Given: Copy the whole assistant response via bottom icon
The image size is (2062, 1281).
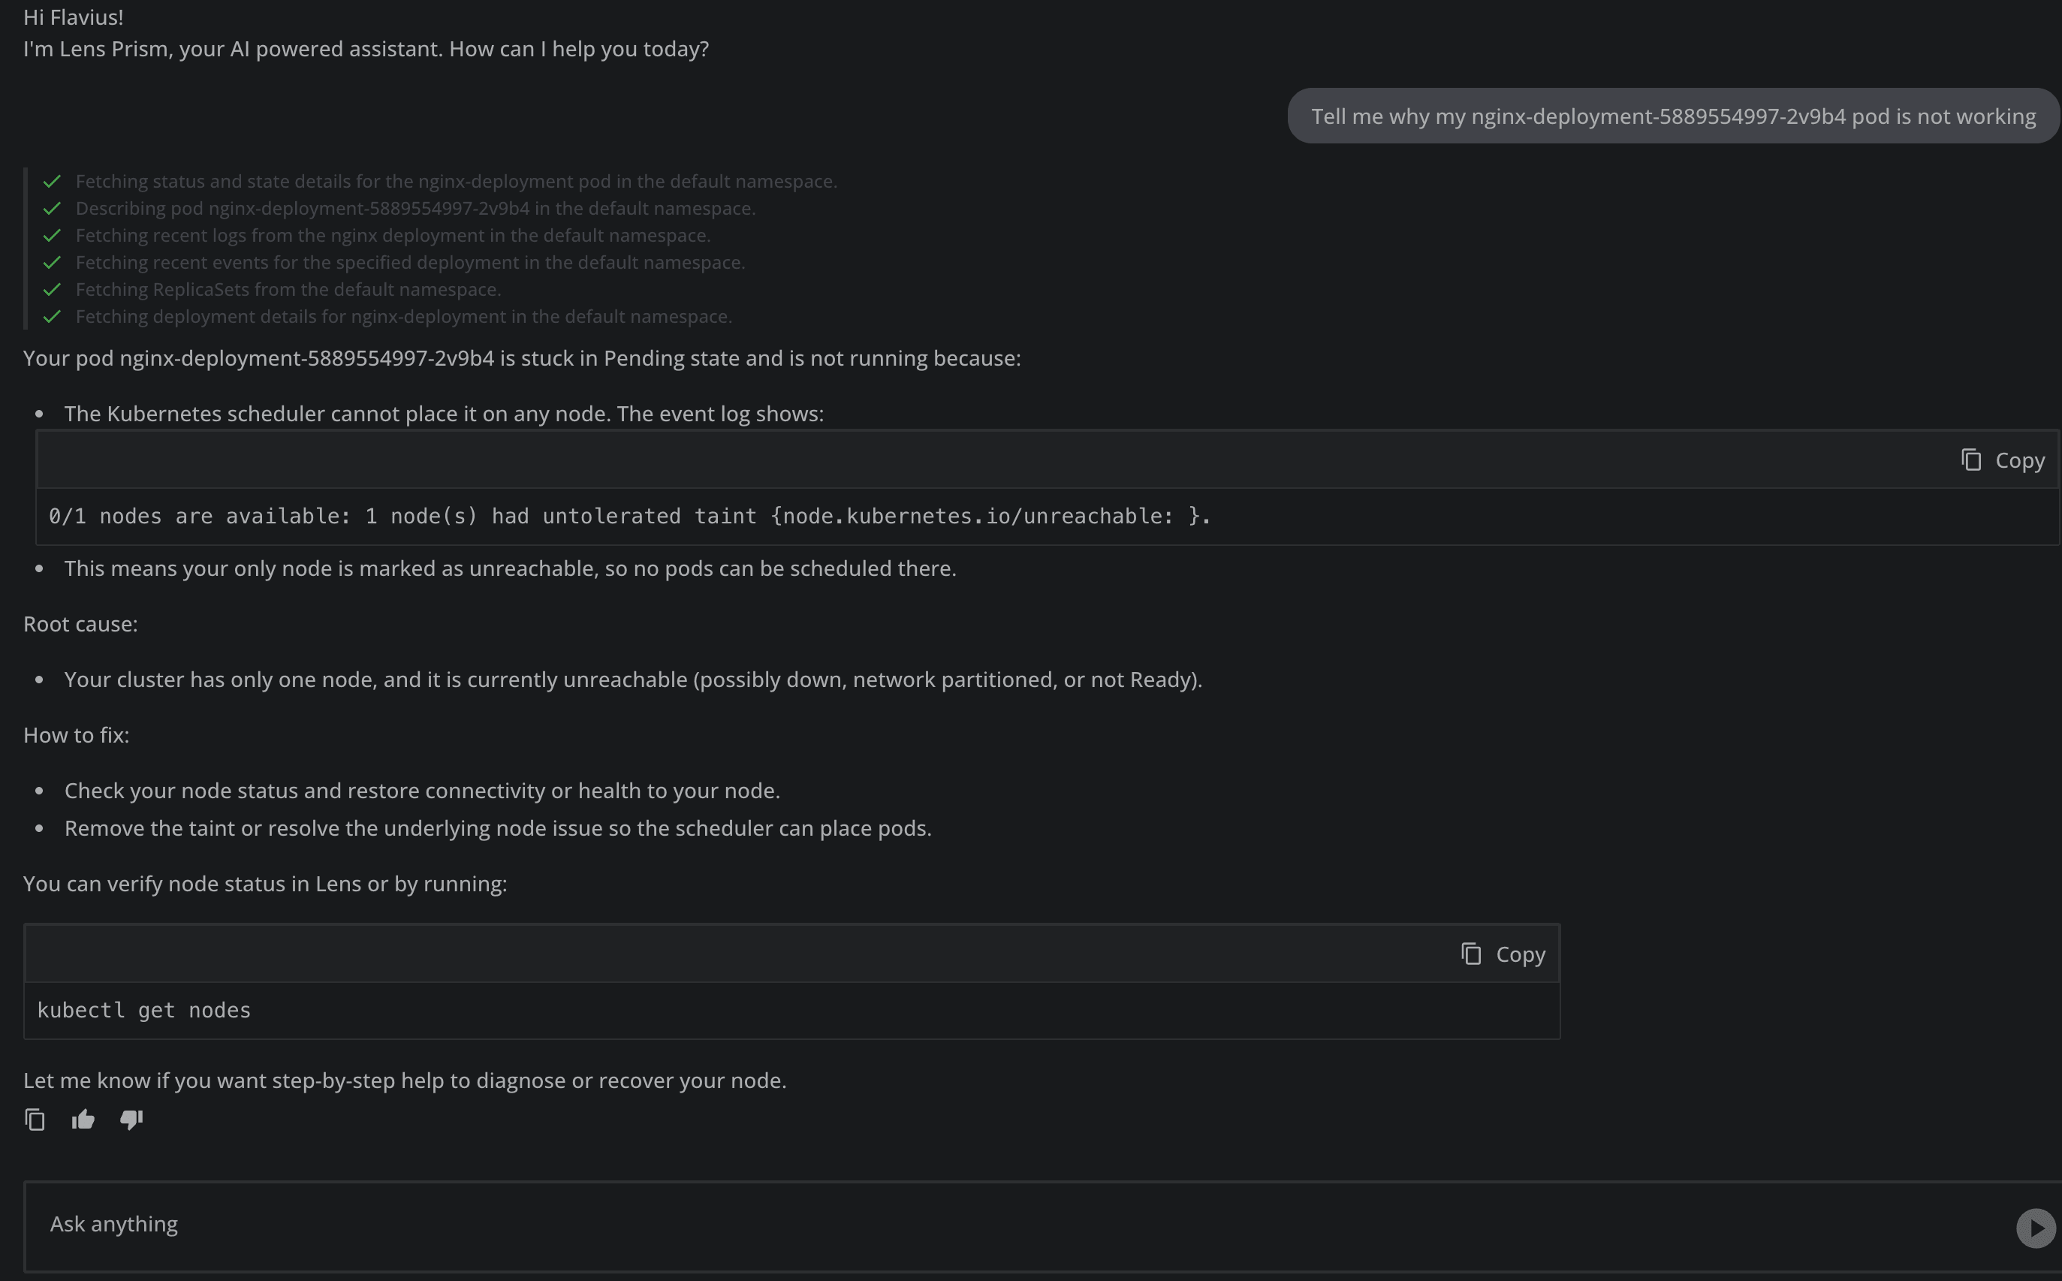Looking at the screenshot, I should pyautogui.click(x=35, y=1120).
